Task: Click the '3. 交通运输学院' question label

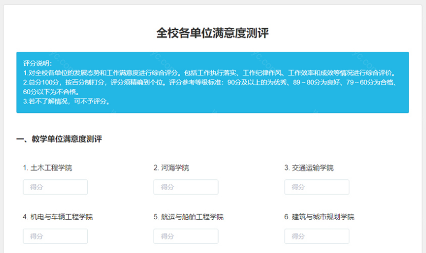Action: 309,167
